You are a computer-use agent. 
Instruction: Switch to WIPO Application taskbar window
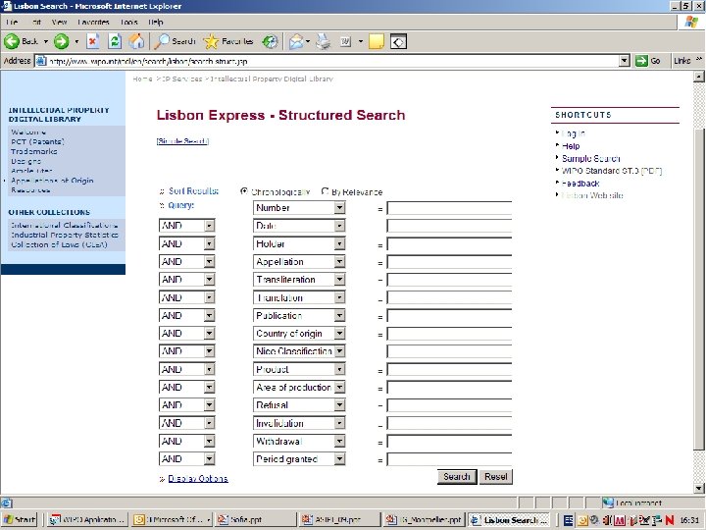coord(88,519)
